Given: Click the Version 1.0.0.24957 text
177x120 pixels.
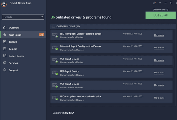Looking at the screenshot, I should pyautogui.click(x=63, y=113).
